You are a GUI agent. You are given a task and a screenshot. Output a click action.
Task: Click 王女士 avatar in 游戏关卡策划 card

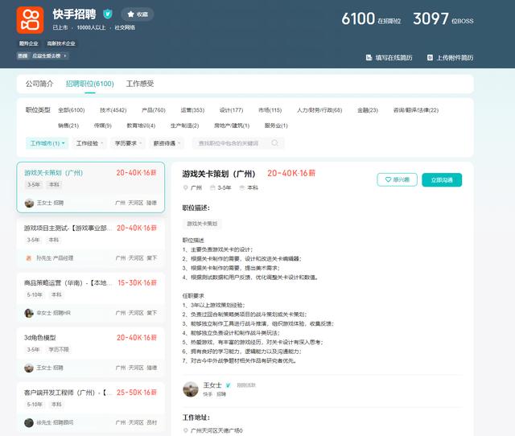(29, 203)
